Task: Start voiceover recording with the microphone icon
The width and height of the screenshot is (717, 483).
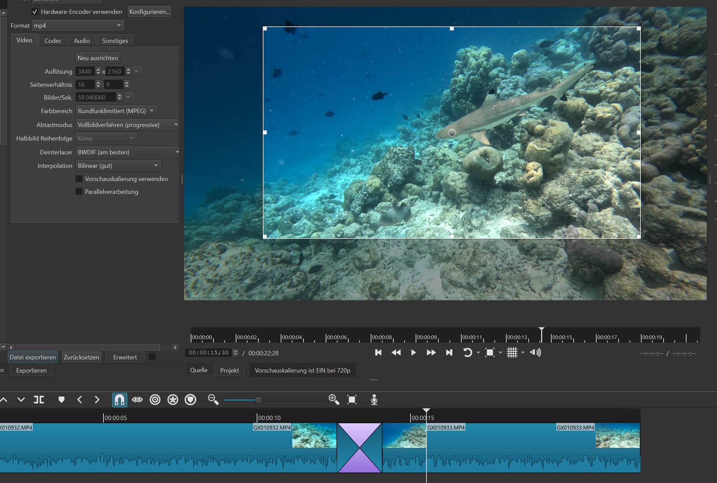Action: click(x=374, y=399)
